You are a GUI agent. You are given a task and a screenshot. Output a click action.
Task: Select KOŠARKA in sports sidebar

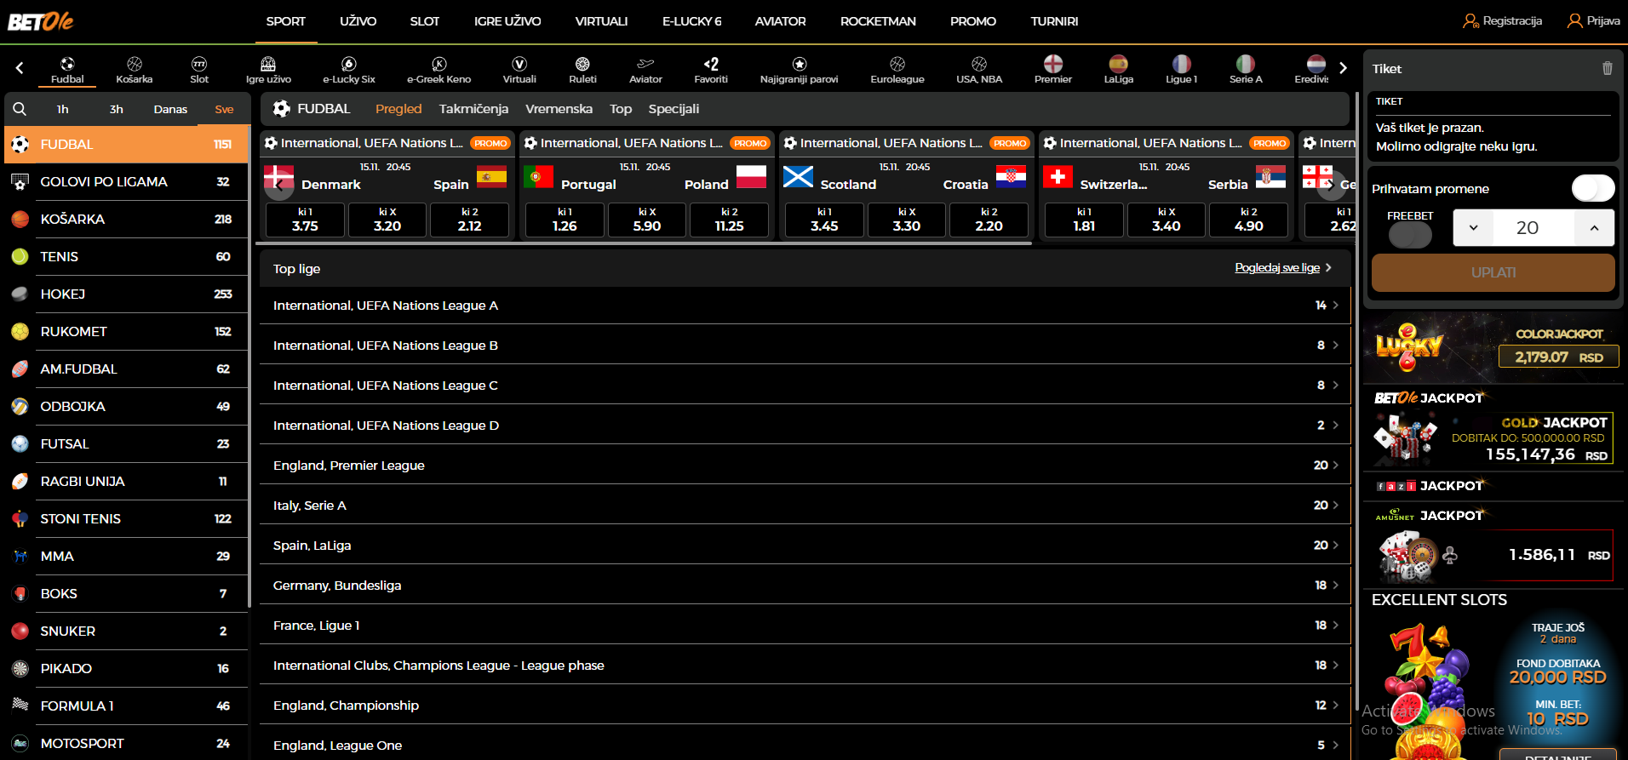126,220
